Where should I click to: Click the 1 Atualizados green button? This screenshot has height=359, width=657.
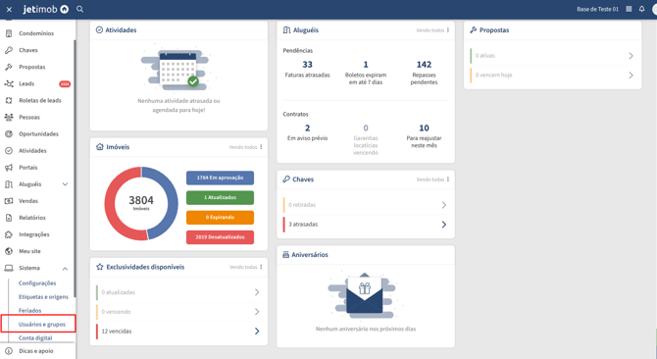(220, 197)
